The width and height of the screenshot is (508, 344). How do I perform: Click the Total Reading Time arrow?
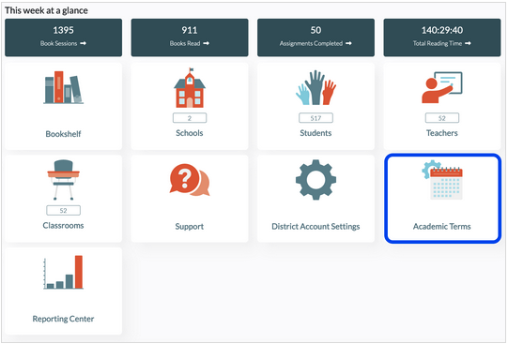coord(468,43)
